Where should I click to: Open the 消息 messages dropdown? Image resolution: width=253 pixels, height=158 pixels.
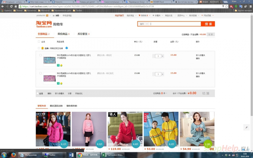[57, 15]
